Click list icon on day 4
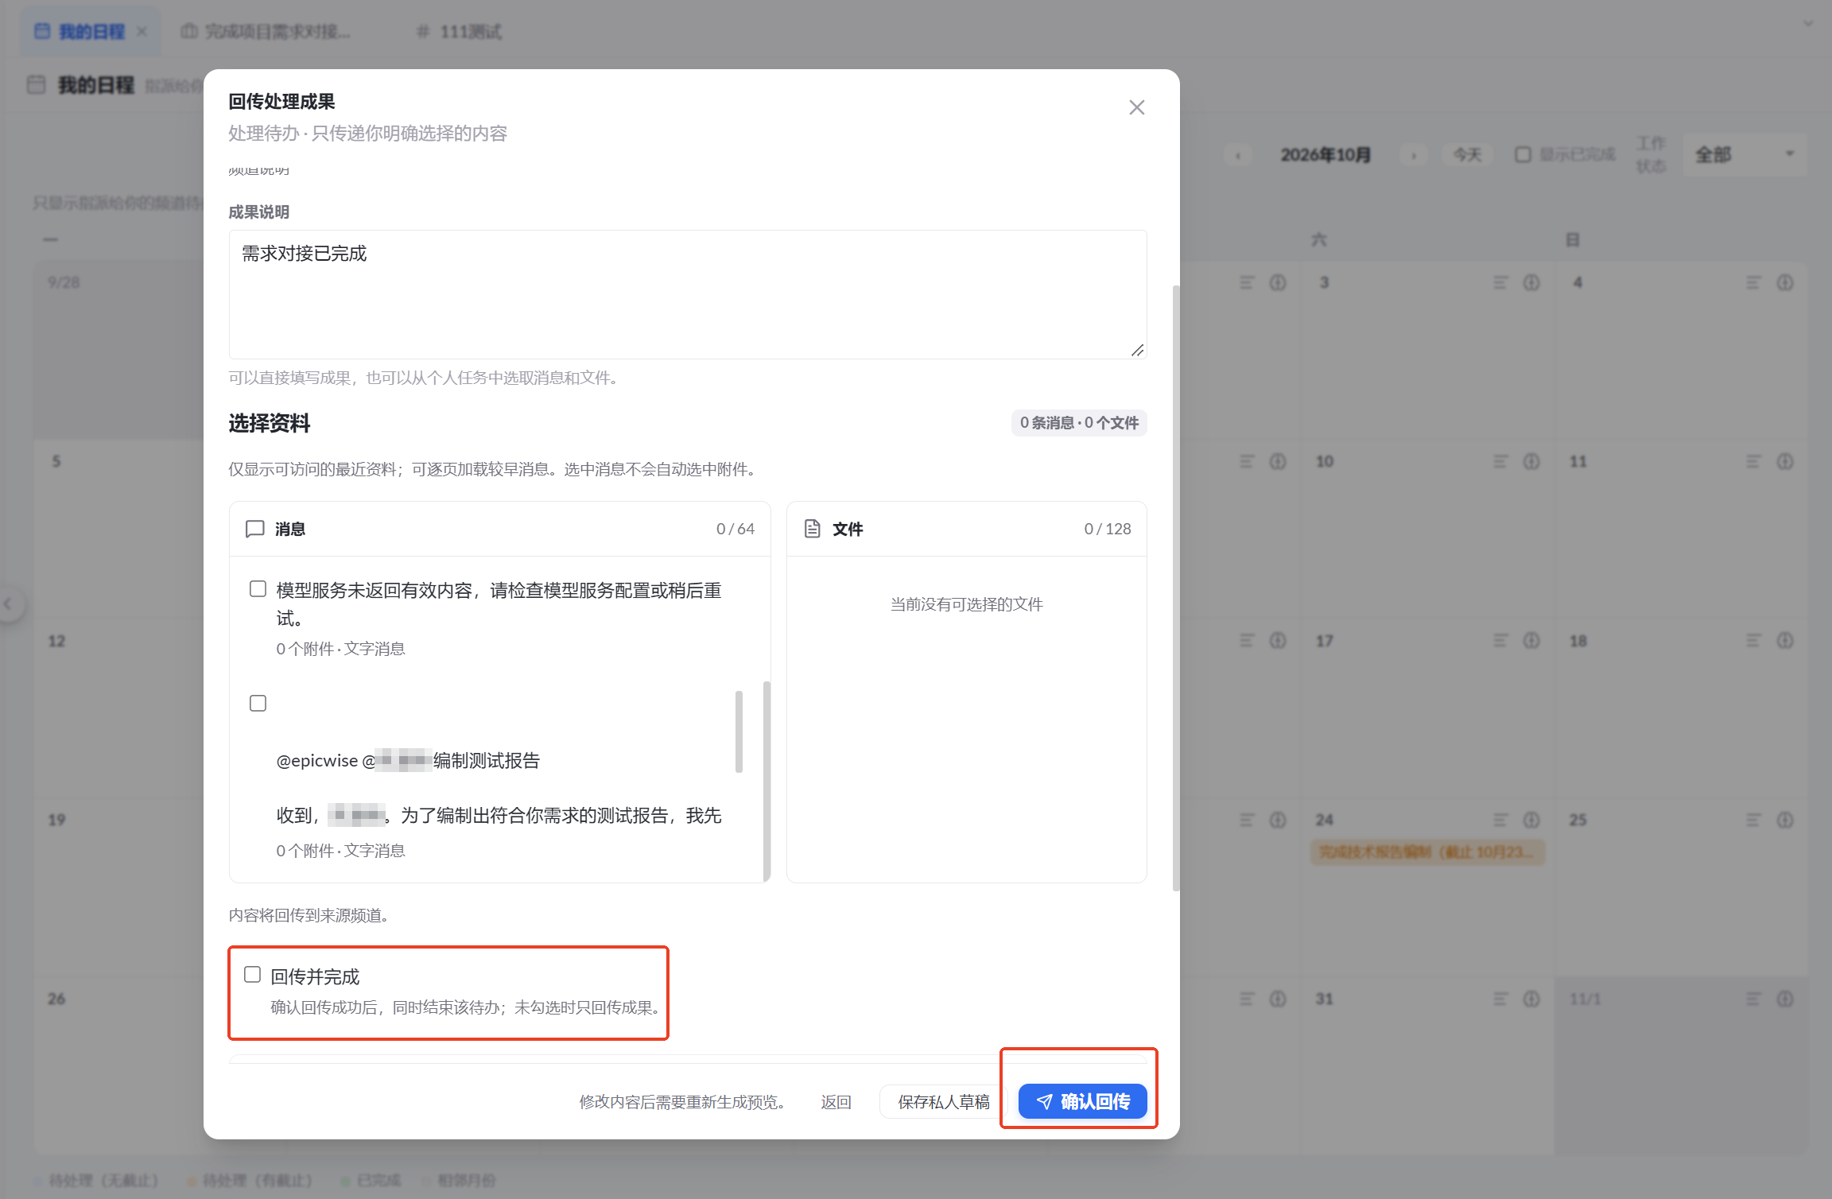 point(1753,282)
